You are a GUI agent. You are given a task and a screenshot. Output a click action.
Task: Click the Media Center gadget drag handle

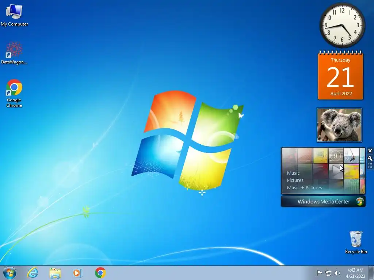[x=370, y=166]
